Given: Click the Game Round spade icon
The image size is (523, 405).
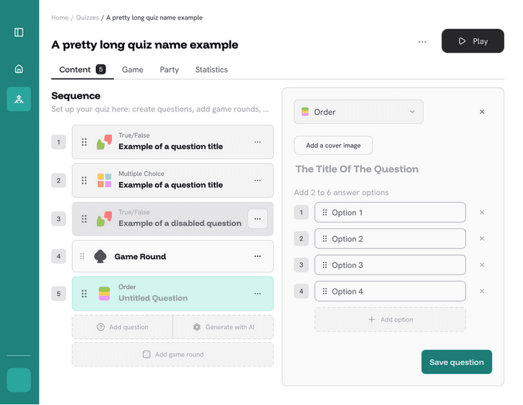Looking at the screenshot, I should pyautogui.click(x=101, y=256).
